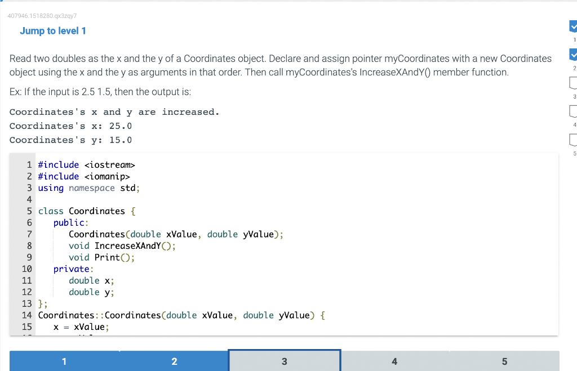Switch to level 5 segment at the bottom
This screenshot has height=371, width=577.
pos(504,361)
